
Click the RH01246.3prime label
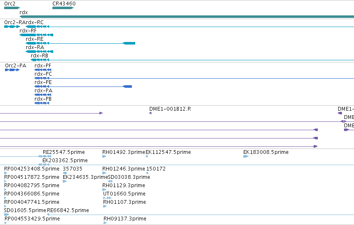tap(124, 169)
